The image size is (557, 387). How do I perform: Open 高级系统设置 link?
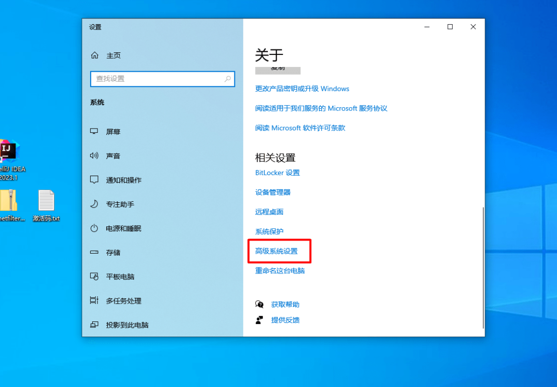pos(277,251)
